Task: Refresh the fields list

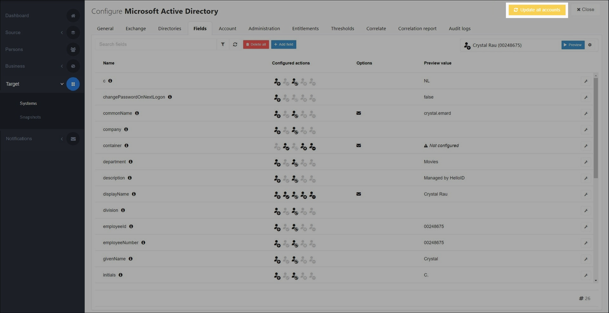Action: pos(235,44)
